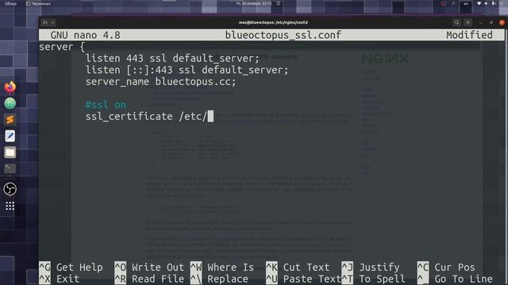Click the '^O Write Out' shortcut

(149, 268)
